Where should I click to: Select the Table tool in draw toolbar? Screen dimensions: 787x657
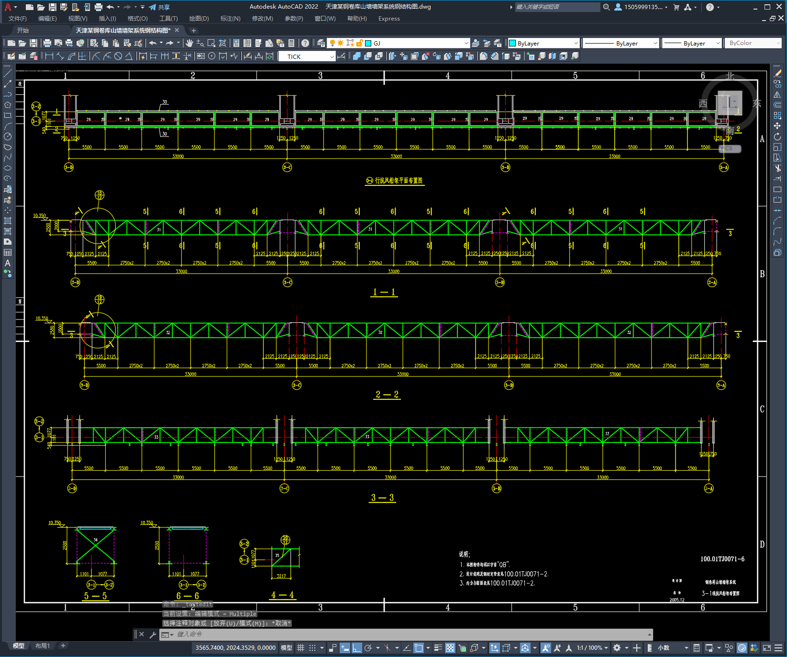tap(8, 252)
